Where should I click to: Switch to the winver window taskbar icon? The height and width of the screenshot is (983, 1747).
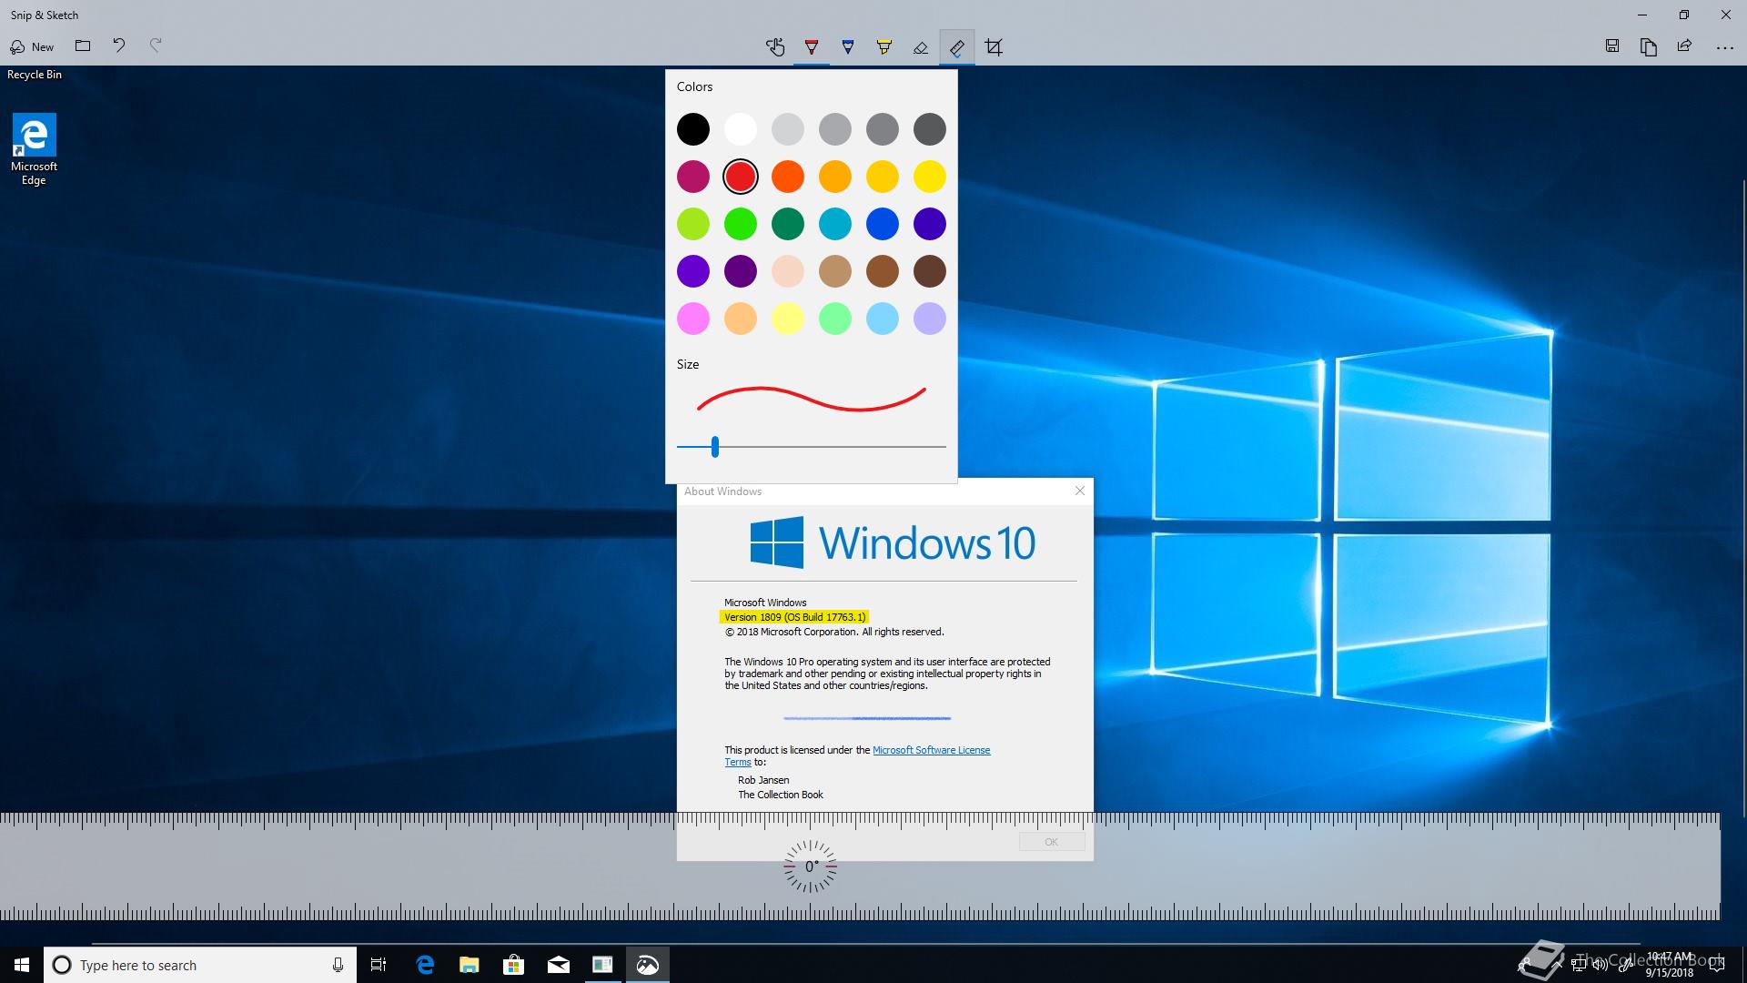coord(602,965)
